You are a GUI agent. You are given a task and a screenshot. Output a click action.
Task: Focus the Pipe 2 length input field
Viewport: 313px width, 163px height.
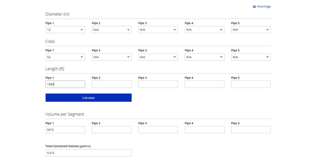coord(112,84)
